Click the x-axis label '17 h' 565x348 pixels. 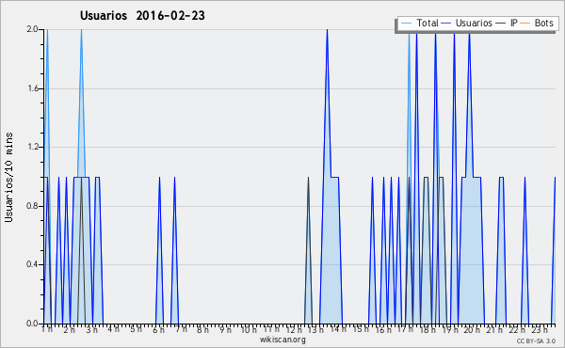[x=405, y=329]
